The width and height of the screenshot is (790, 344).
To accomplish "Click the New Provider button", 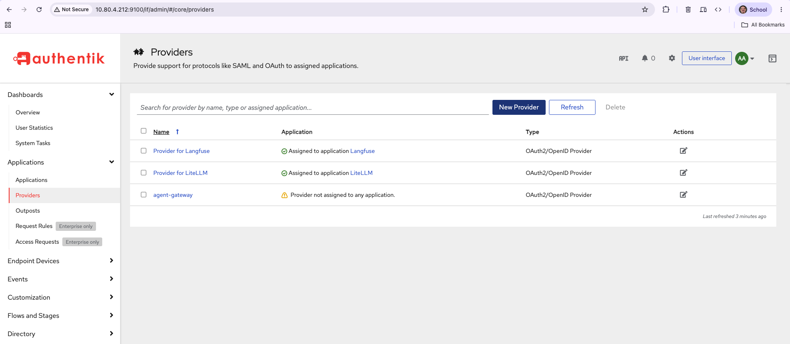I will (x=519, y=107).
